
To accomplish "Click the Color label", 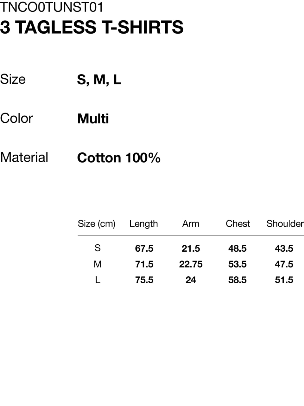I will coord(16,118).
